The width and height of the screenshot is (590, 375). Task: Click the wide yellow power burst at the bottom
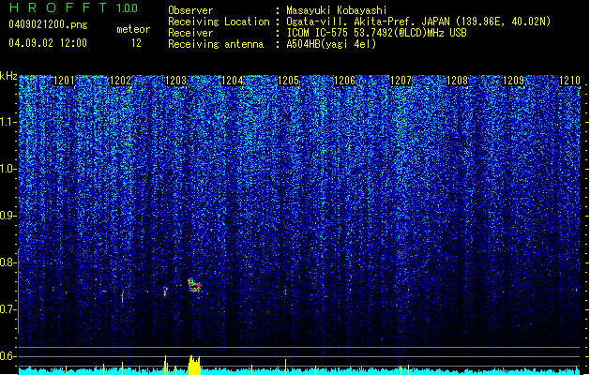click(x=194, y=366)
